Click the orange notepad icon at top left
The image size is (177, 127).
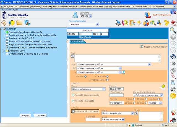[4, 23]
